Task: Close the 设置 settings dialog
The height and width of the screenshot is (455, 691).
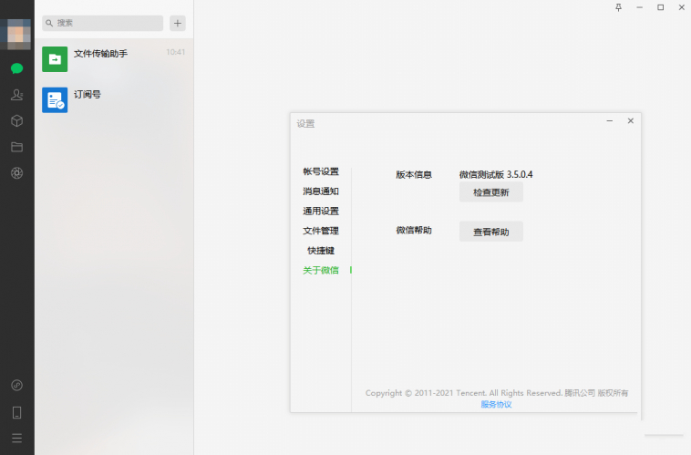Action: pos(631,120)
